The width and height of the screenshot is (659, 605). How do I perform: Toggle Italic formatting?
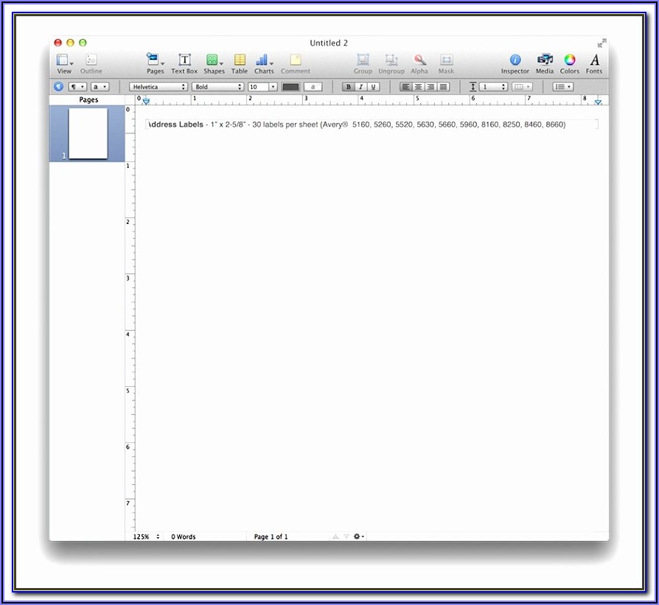(360, 87)
